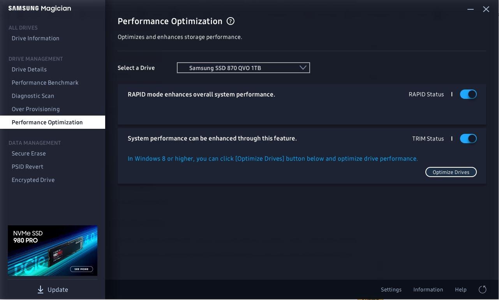Click the NVMe SSD 980 PRO banner

point(53,251)
